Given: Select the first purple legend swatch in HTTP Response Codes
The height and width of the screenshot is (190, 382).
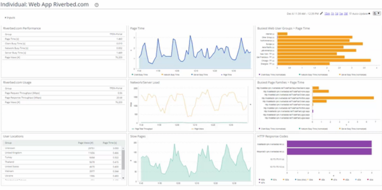Looking at the screenshot, I should coord(259,180).
